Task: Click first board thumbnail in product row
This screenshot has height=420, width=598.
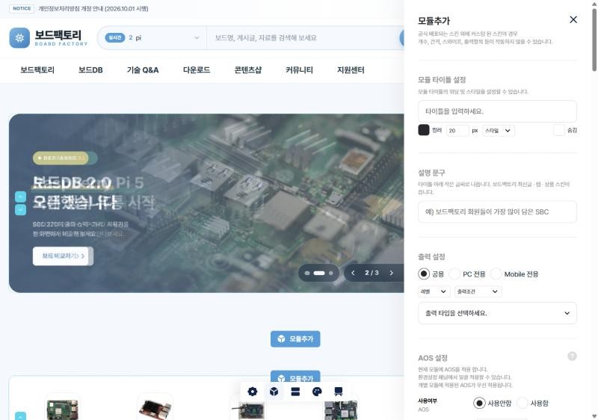Action: click(62, 409)
